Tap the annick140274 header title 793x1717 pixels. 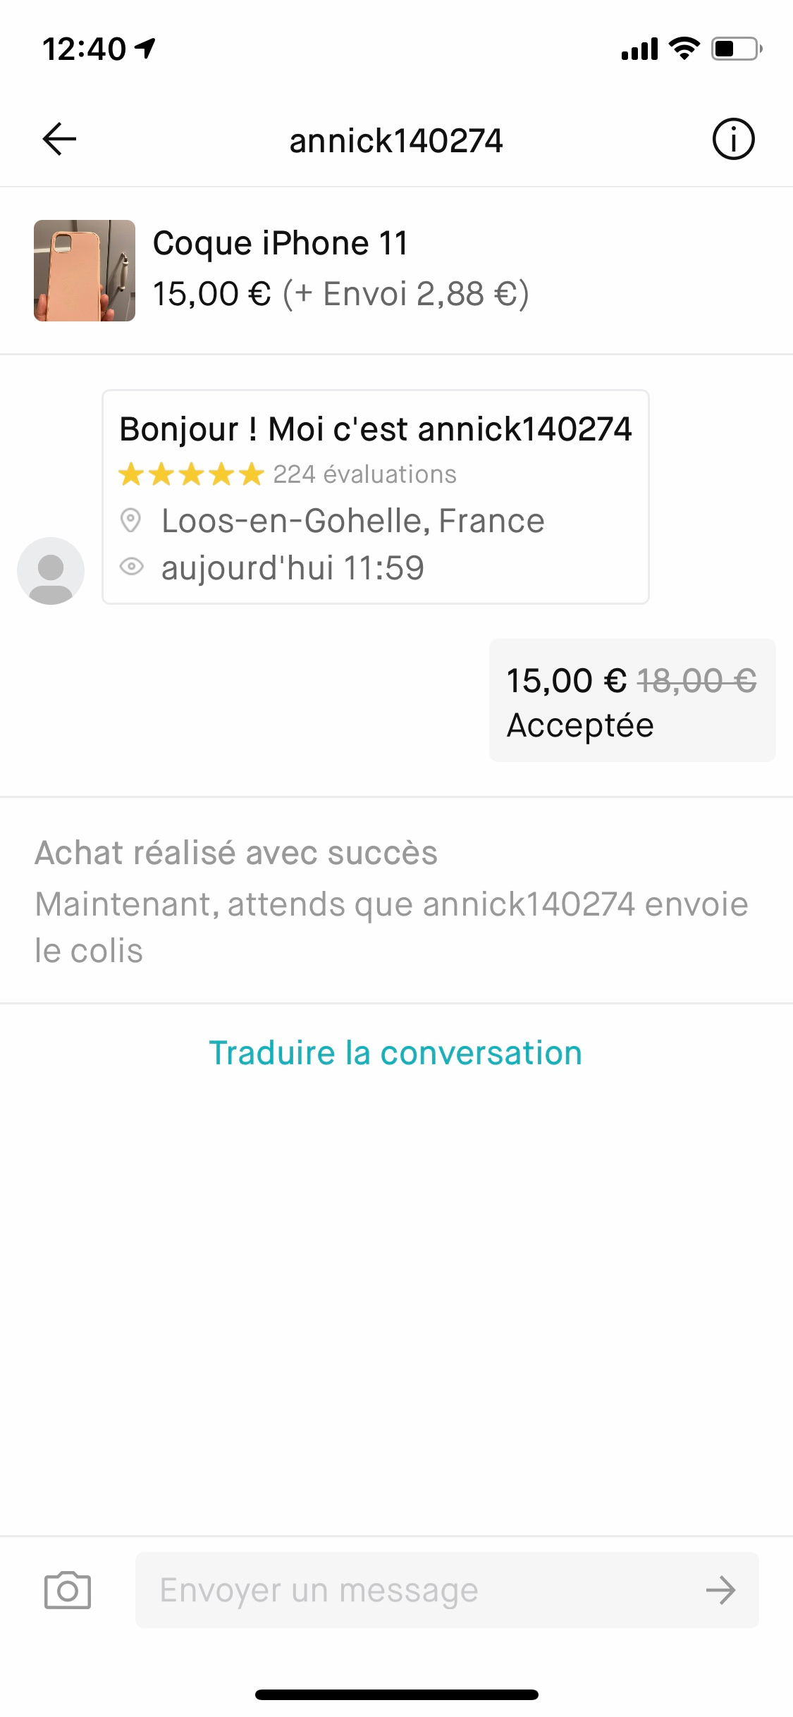point(396,140)
